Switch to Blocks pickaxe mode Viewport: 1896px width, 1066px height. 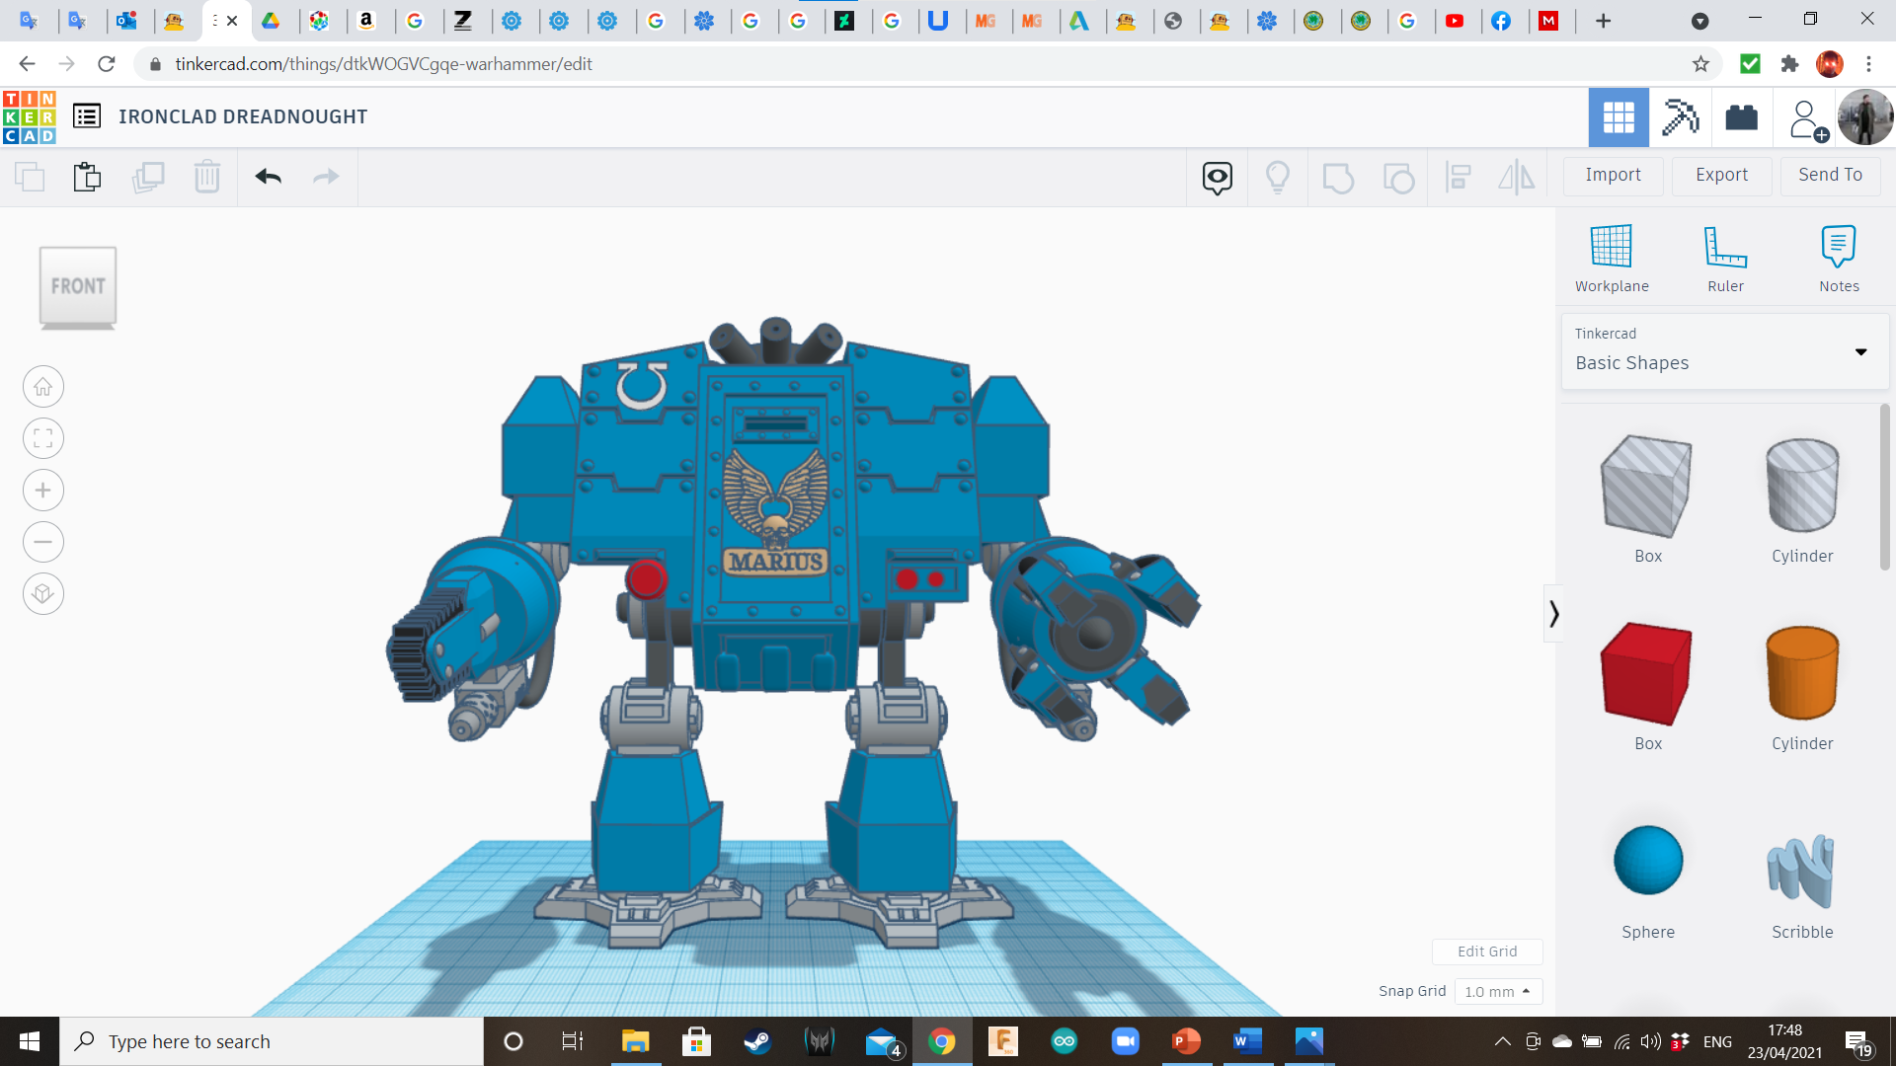(1680, 117)
